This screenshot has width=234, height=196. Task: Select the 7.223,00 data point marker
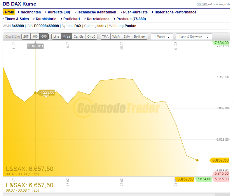click(35, 93)
